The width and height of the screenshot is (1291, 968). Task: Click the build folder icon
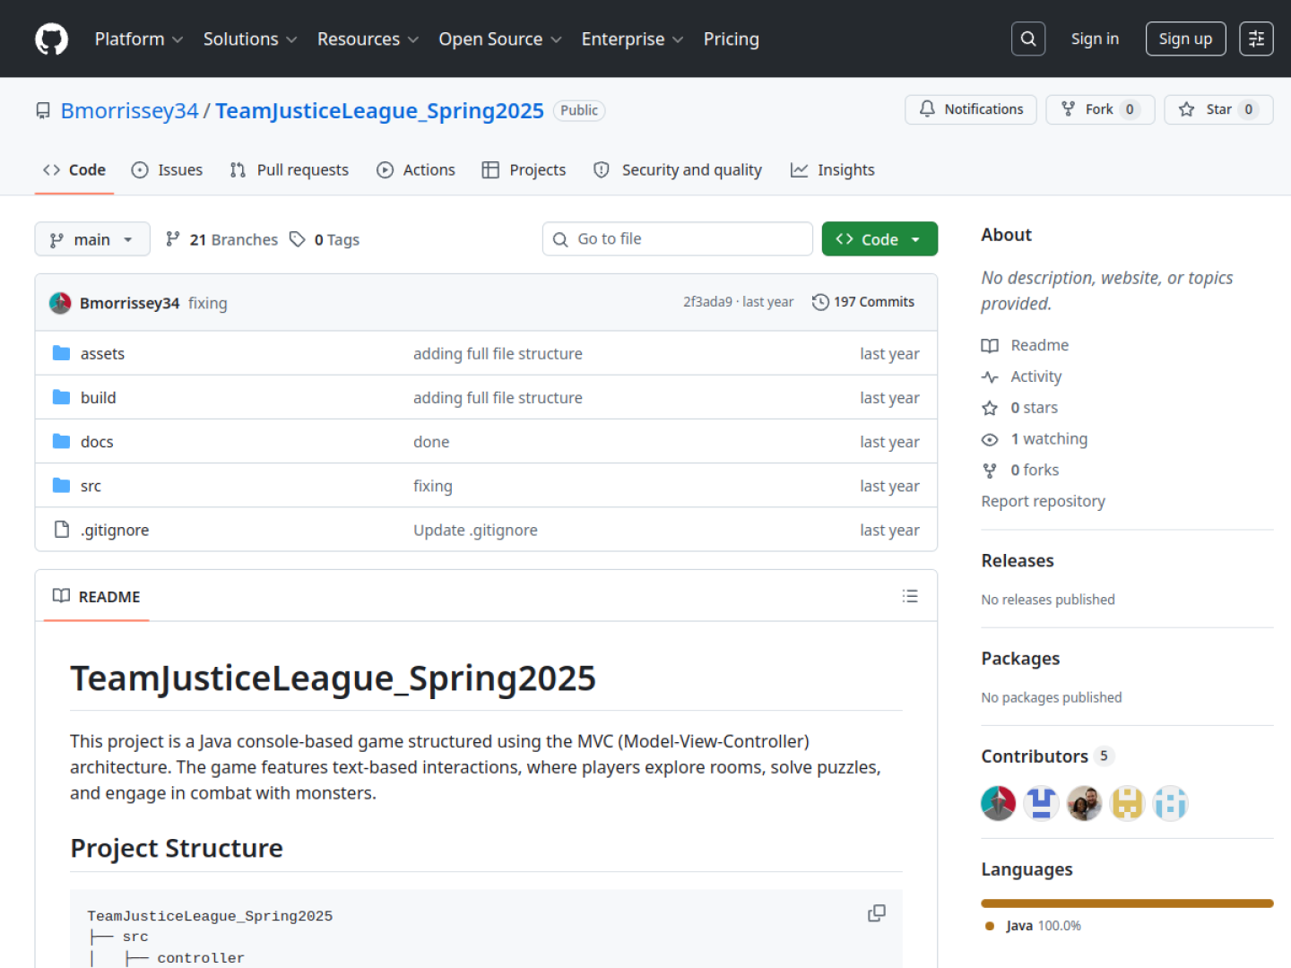(x=61, y=397)
